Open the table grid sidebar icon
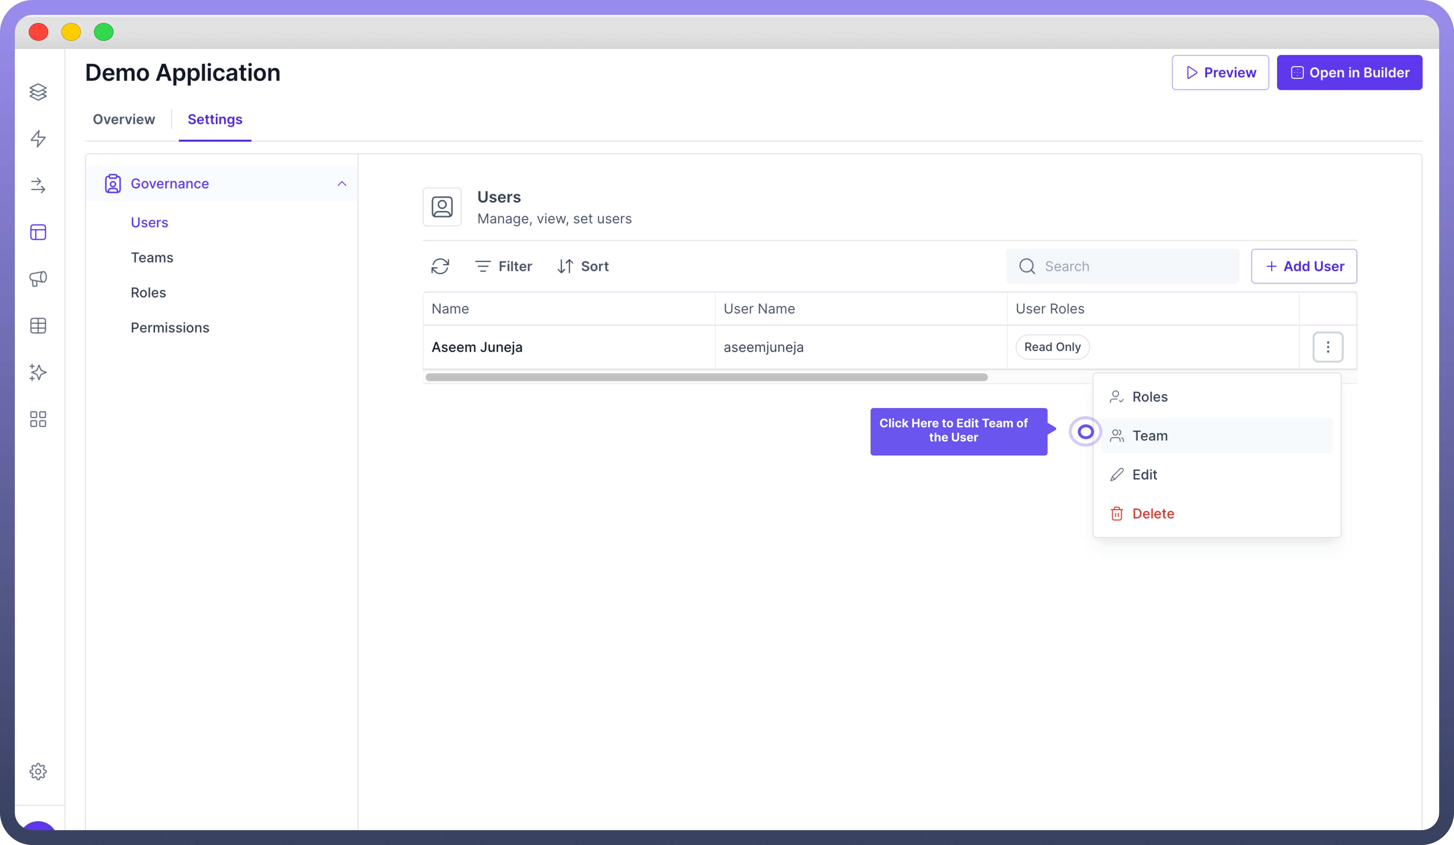This screenshot has height=845, width=1454. click(38, 326)
